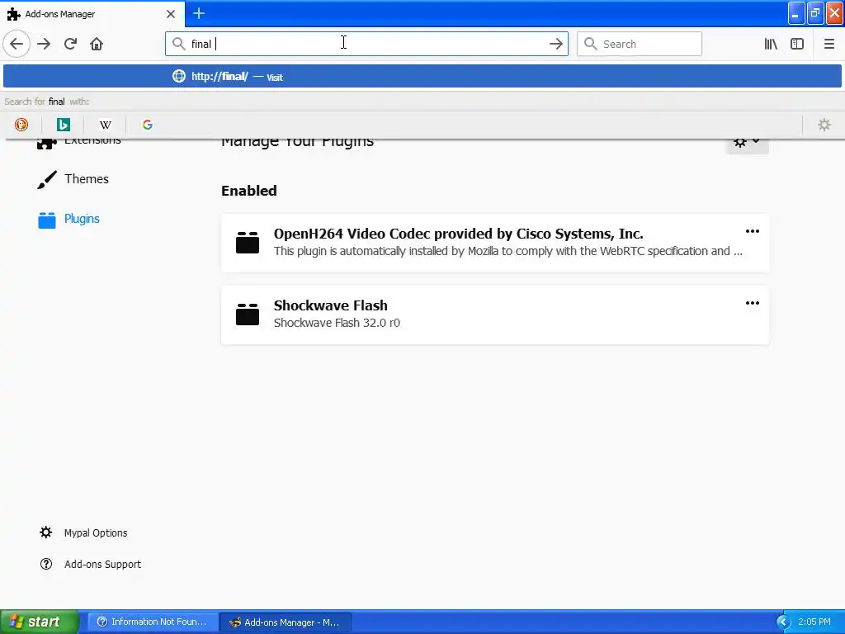Open Add-ons Support link
The width and height of the screenshot is (845, 634).
click(102, 564)
